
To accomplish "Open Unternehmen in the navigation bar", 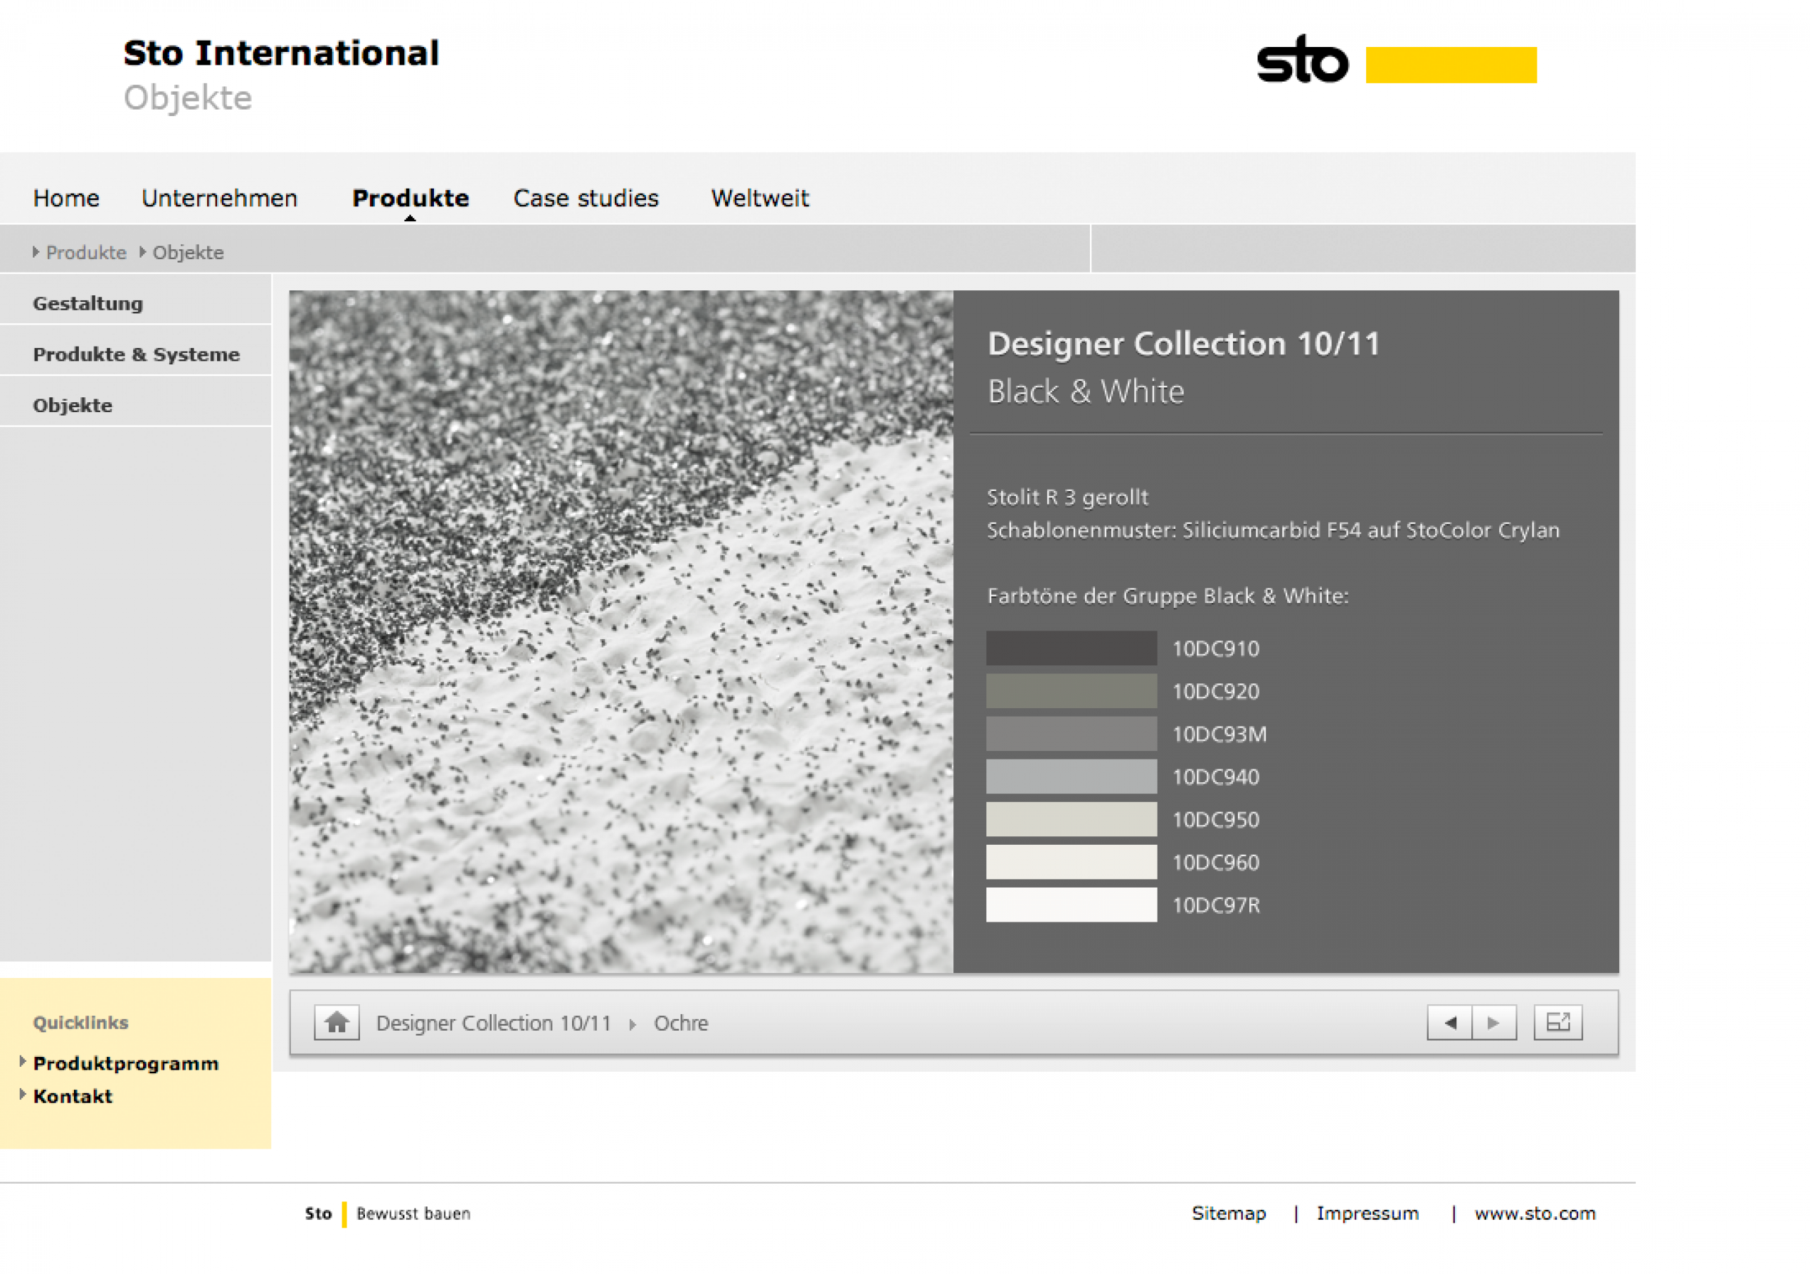I will click(219, 198).
